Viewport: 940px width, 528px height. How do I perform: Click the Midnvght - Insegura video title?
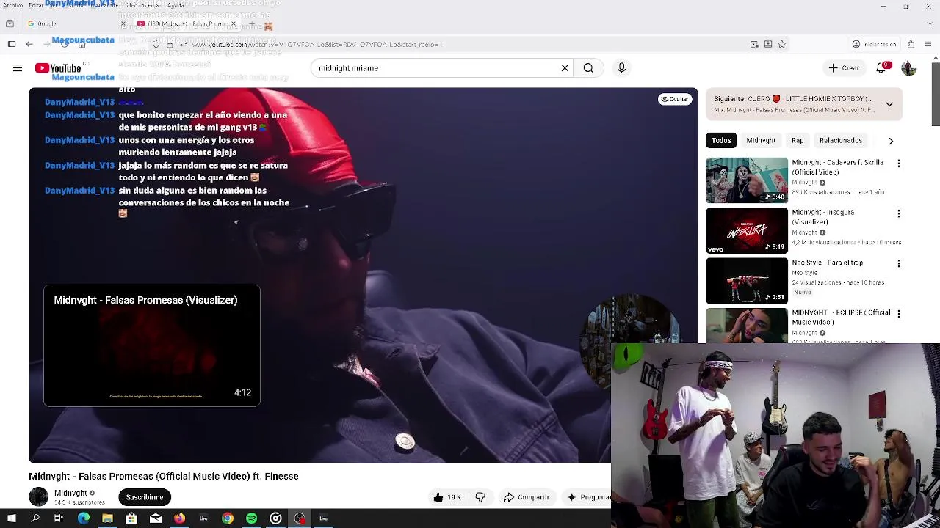pos(822,216)
